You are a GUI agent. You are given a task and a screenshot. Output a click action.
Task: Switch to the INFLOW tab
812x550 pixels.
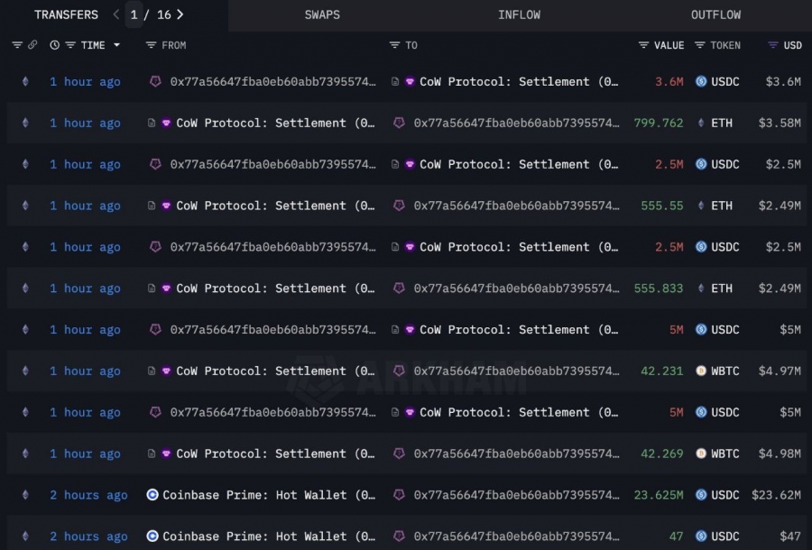click(519, 14)
